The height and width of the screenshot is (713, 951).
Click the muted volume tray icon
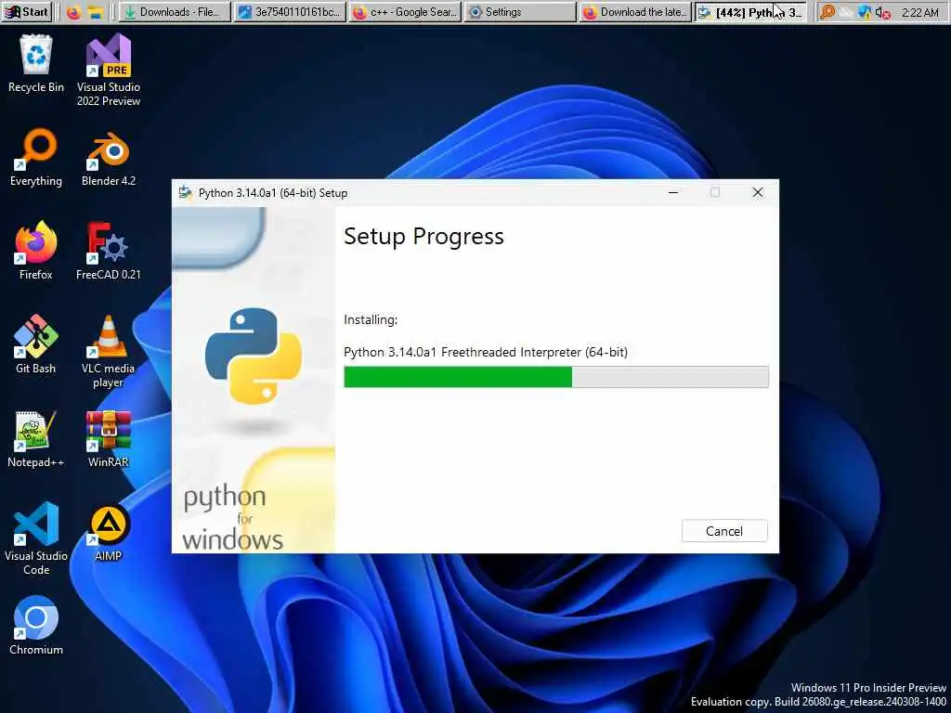point(883,12)
